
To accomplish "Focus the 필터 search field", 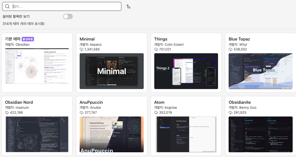I will pyautogui.click(x=62, y=6).
